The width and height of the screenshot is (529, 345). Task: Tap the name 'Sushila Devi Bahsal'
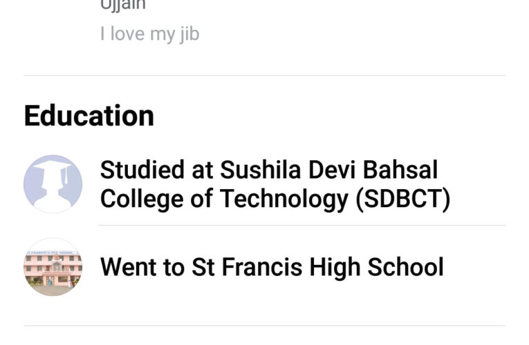329,170
